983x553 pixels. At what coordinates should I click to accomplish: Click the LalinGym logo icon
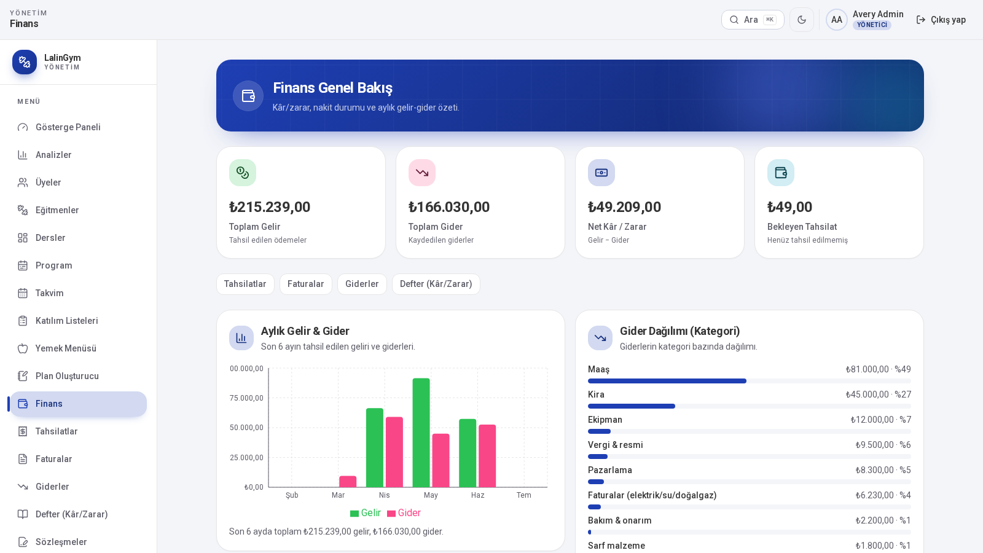pyautogui.click(x=25, y=62)
